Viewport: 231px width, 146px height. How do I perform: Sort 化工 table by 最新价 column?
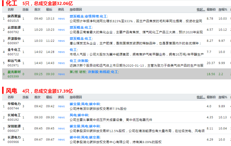[x=211, y=10]
